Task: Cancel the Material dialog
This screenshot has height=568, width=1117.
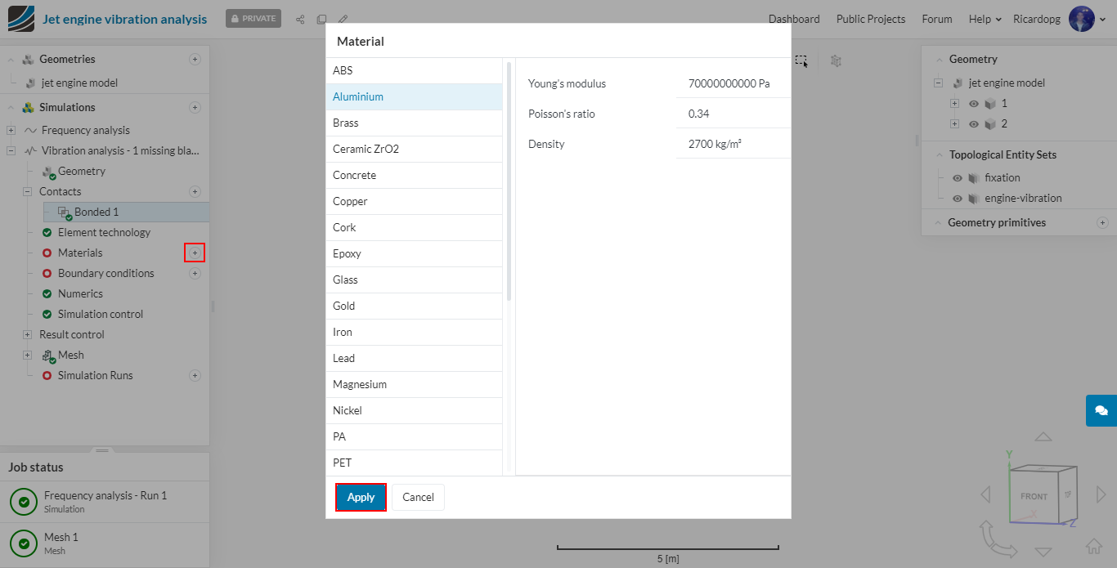Action: (x=418, y=497)
